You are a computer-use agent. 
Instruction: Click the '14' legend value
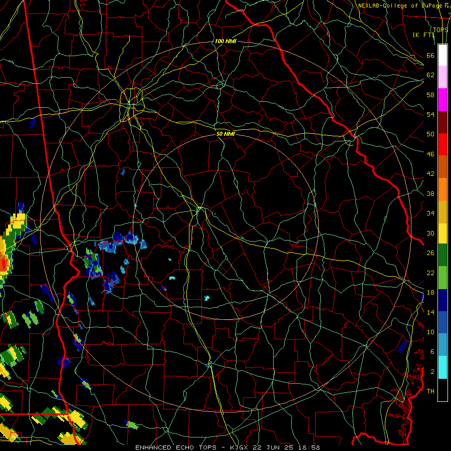coord(430,312)
